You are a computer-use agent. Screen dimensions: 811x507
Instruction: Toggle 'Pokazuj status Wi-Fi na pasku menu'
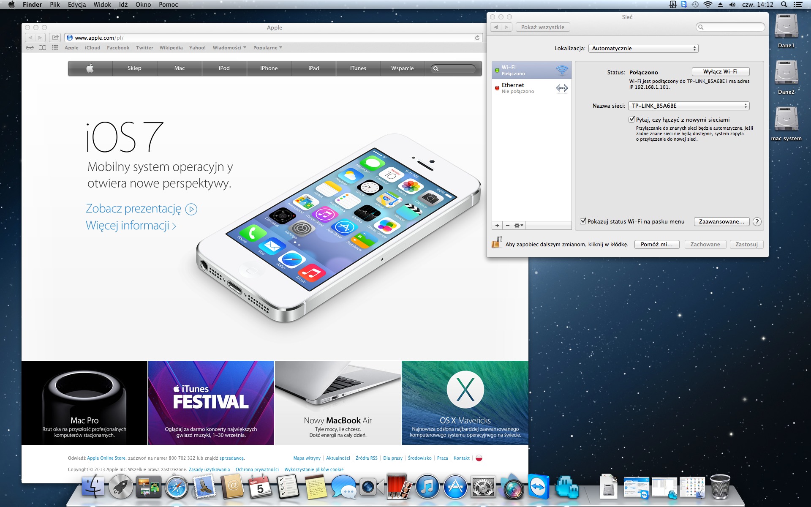pos(583,221)
